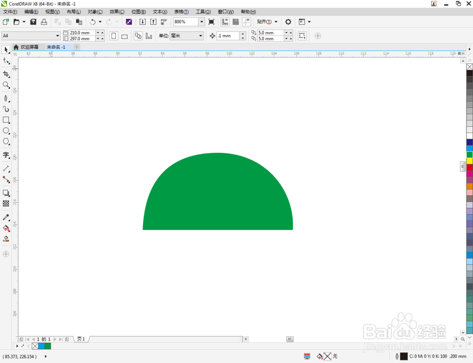Screen dimensions: 473x363
Task: Click the outline color swatch in status bar
Action: (403, 356)
